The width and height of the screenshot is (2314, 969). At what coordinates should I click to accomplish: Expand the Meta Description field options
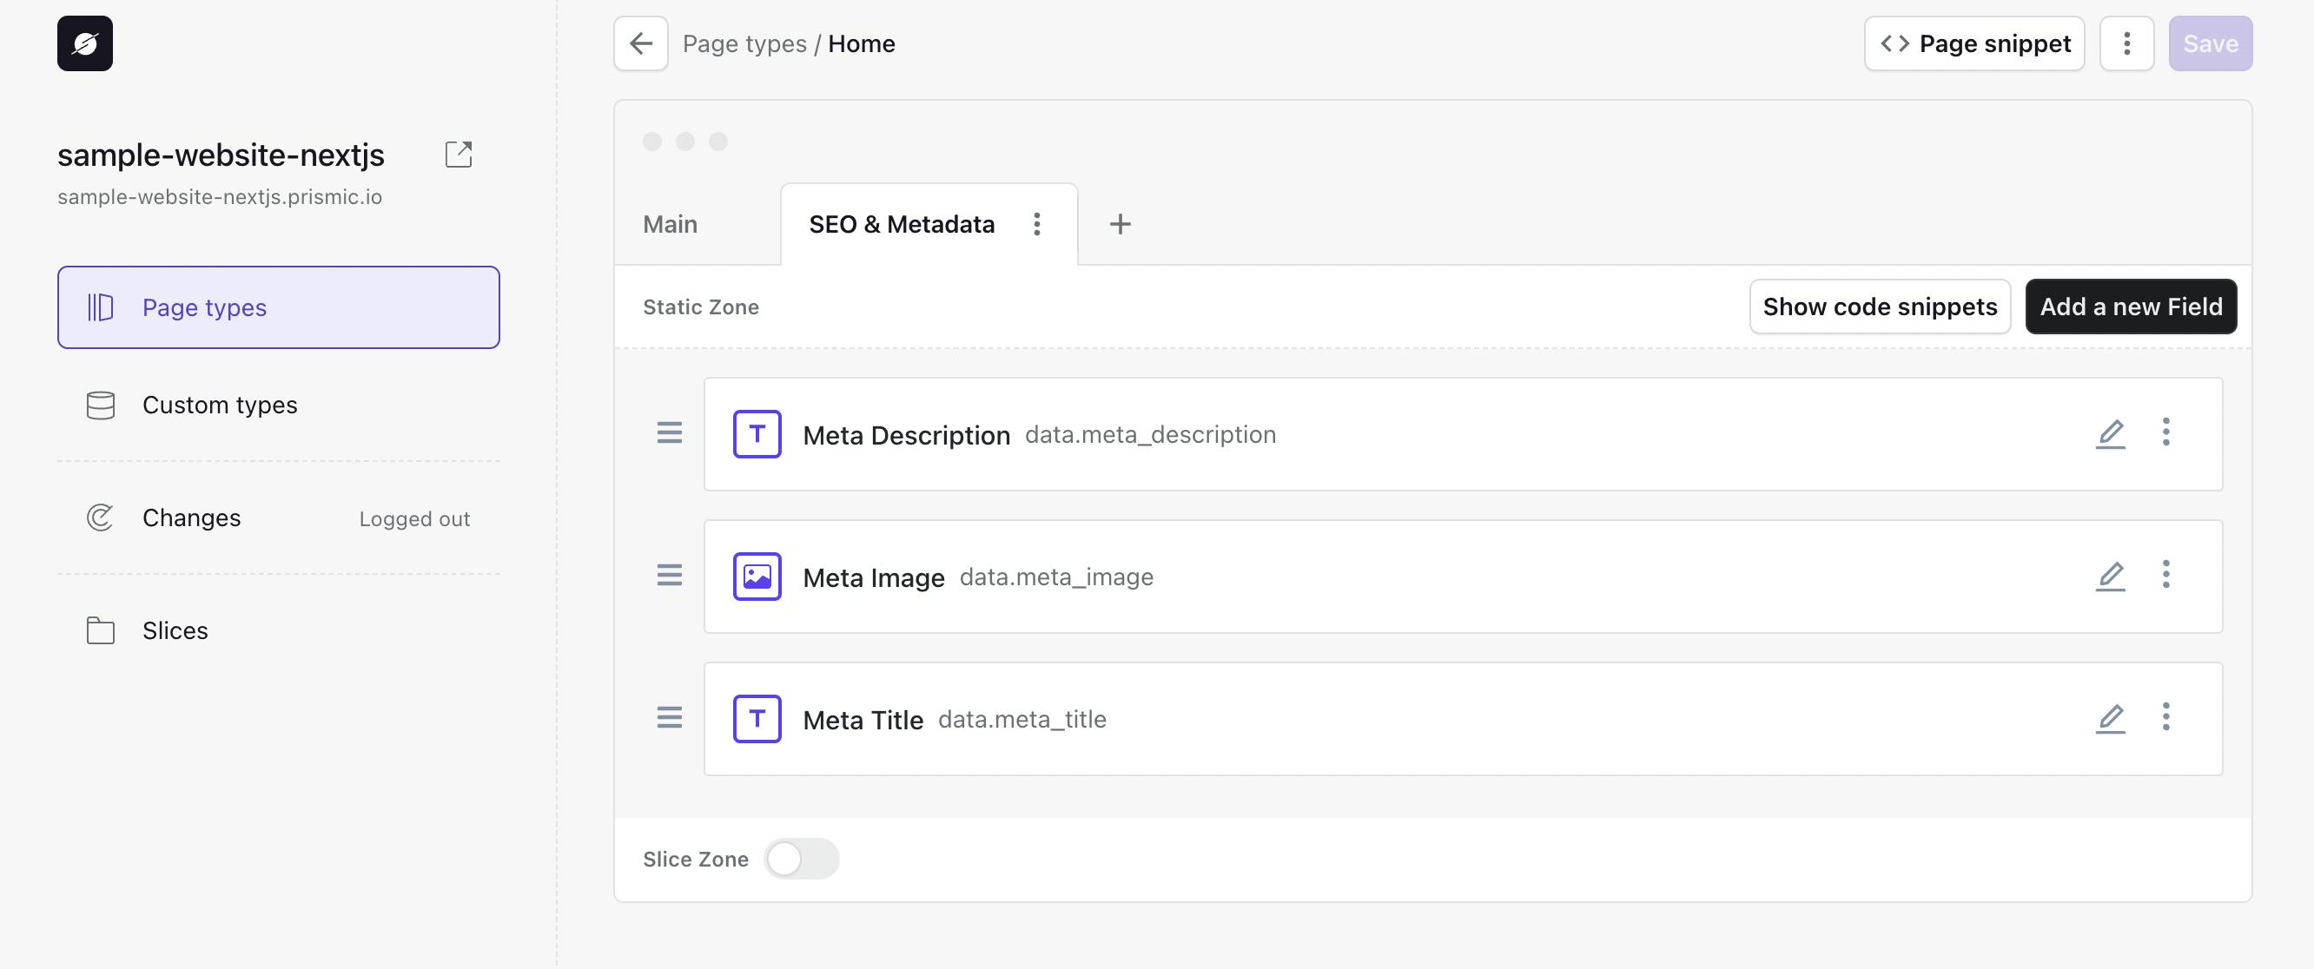click(2166, 432)
